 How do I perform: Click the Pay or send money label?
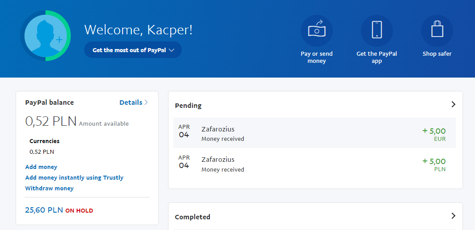tap(316, 57)
